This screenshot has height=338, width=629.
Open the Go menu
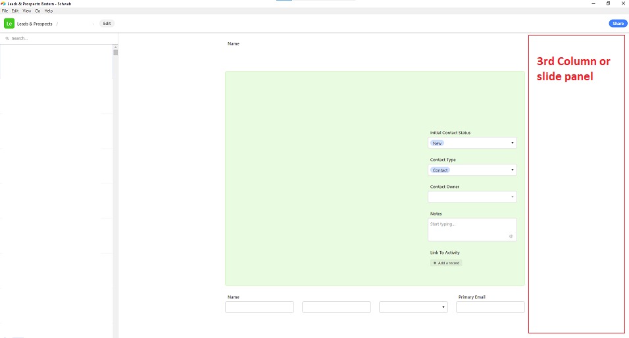38,11
